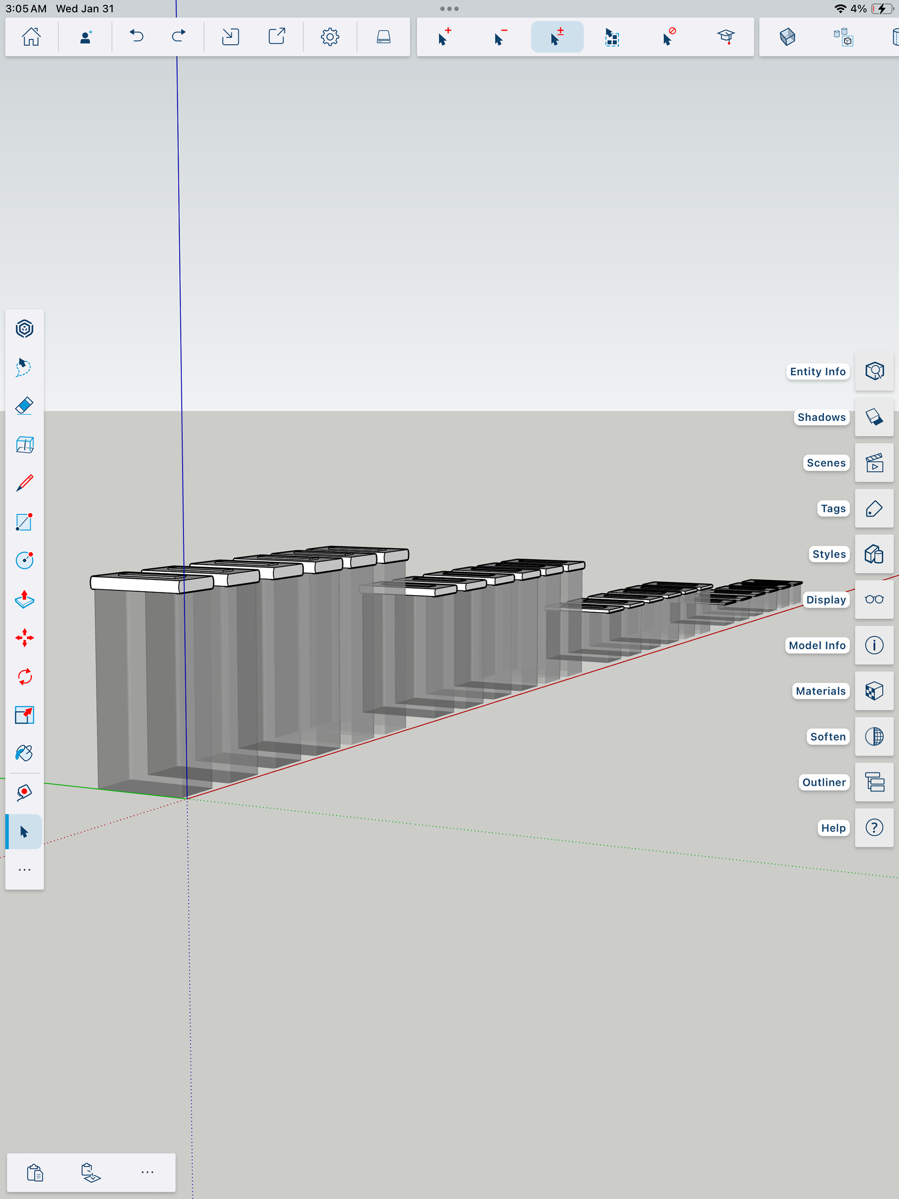Activate the Push/Pull tool

pos(24,599)
